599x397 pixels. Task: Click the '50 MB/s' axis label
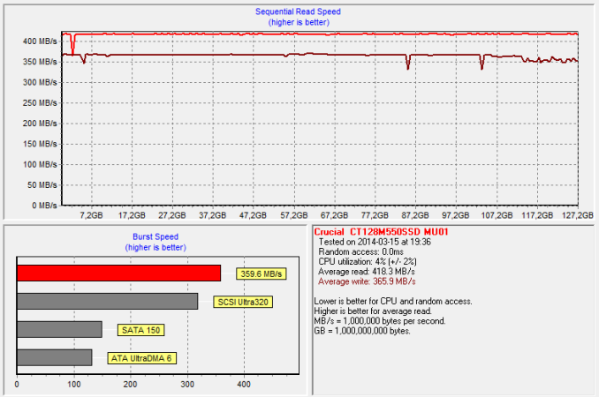(42, 185)
